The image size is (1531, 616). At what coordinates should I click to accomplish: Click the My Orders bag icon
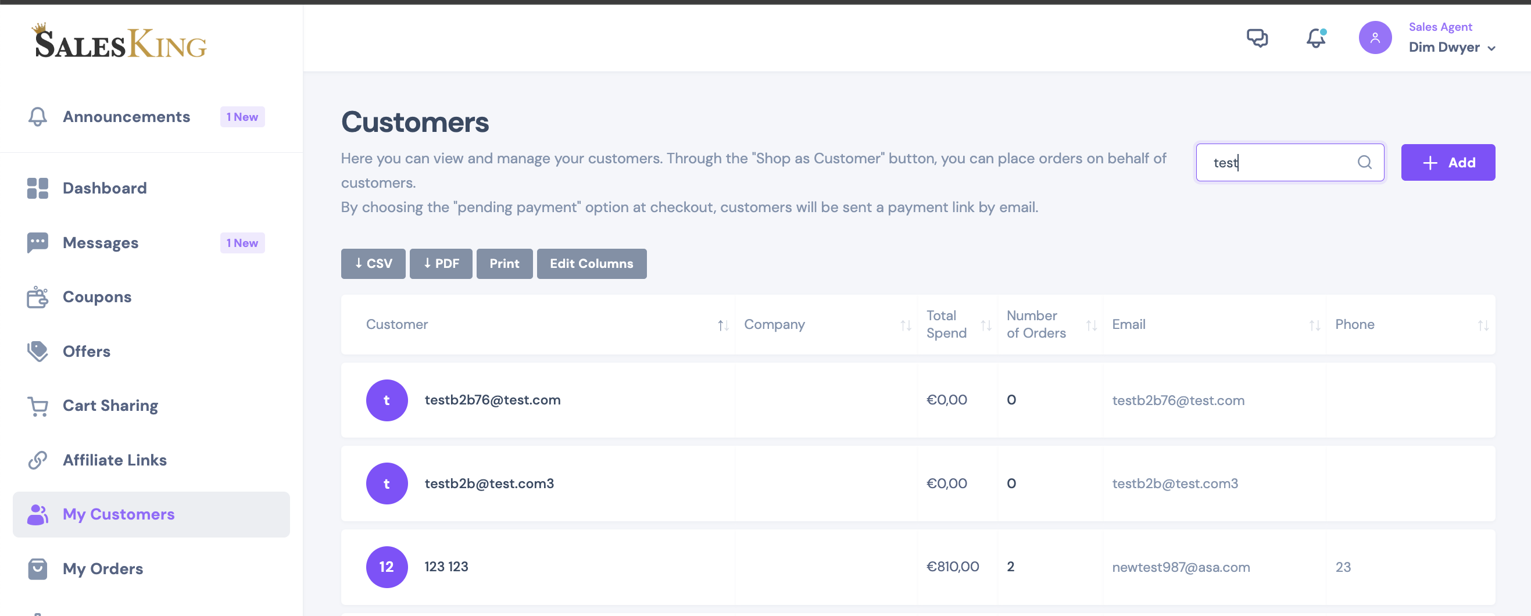[37, 568]
